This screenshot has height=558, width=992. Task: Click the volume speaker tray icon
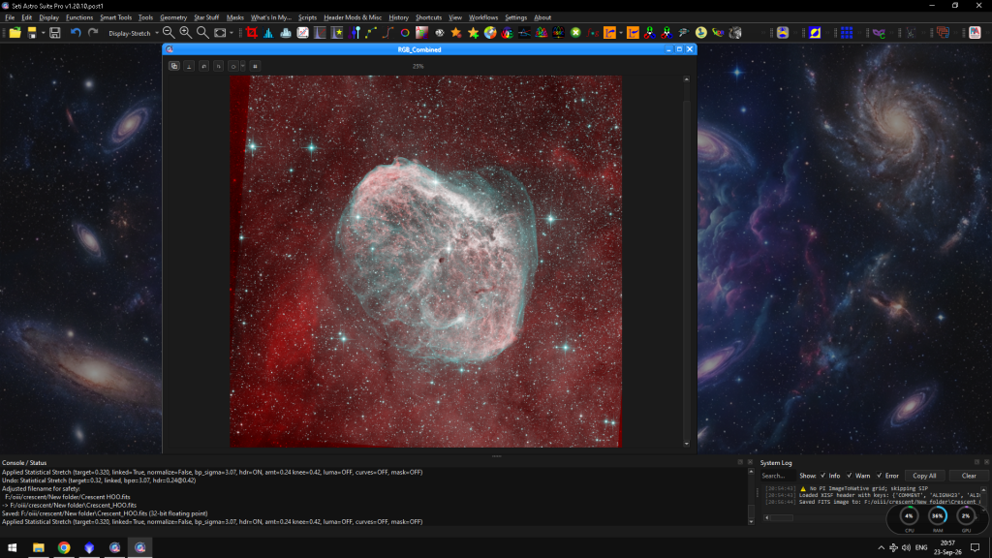(906, 548)
